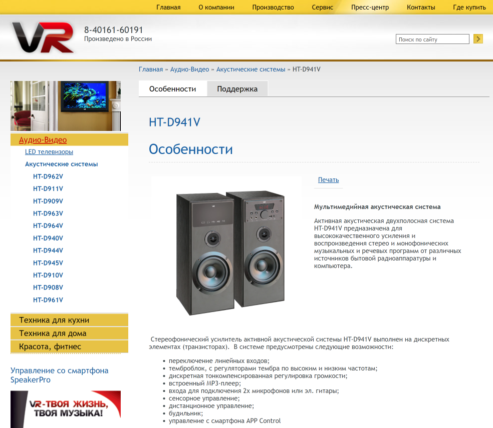
Task: Open the Контакты menu item
Action: (x=421, y=7)
